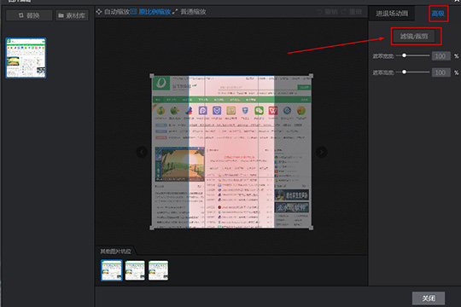This screenshot has width=461, height=307.
Task: Select the second thumbnail in image track
Action: pyautogui.click(x=135, y=270)
